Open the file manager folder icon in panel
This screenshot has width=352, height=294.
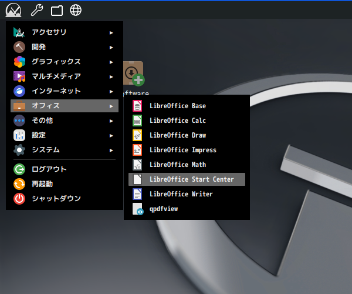pos(57,10)
